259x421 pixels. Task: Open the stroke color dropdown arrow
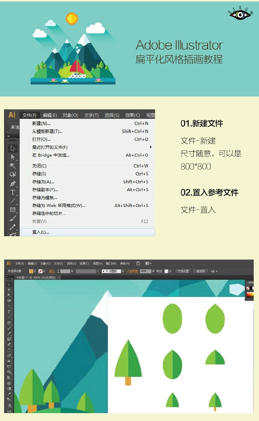[x=44, y=271]
